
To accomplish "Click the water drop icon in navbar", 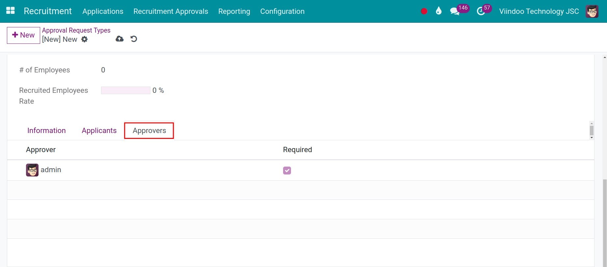I will tap(438, 11).
